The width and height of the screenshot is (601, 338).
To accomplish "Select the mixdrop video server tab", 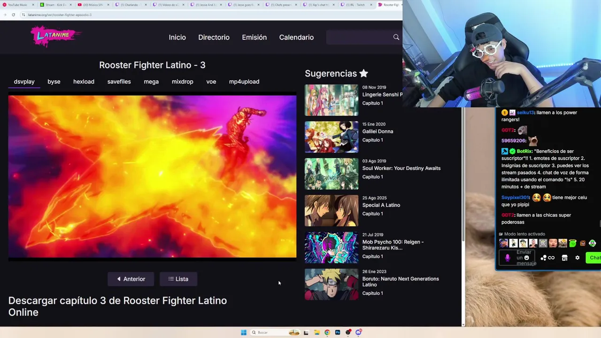I will click(x=182, y=82).
